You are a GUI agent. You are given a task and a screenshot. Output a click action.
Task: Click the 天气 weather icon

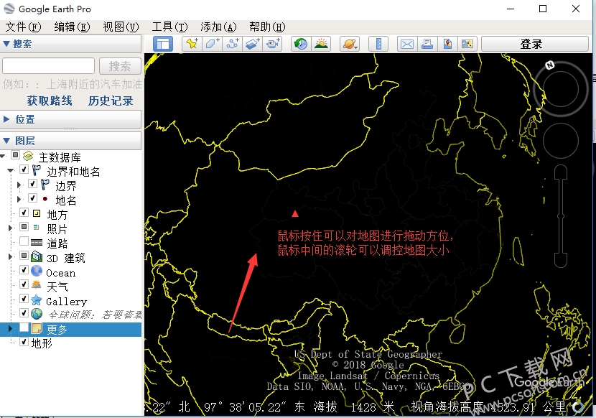tap(37, 285)
